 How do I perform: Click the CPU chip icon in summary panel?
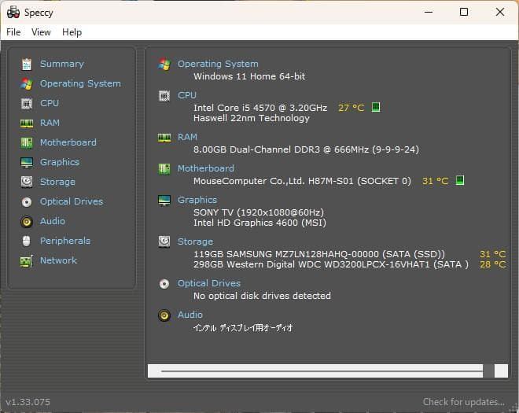[x=164, y=96]
